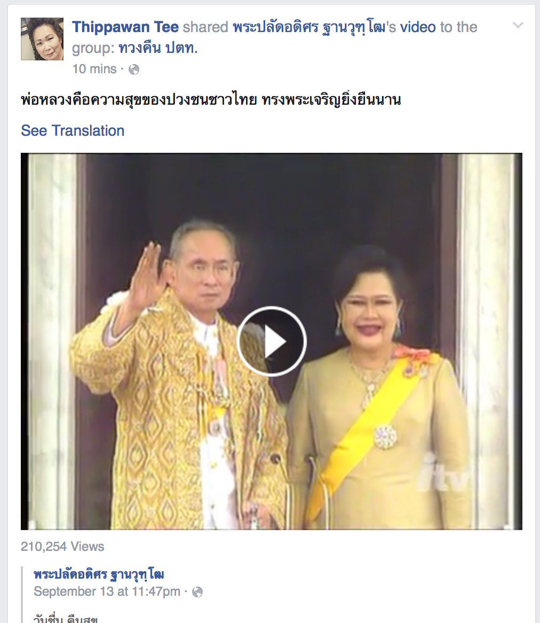Open พระปลัดอดิศร ฐานวุฑฺโฒ's link in the share header
The height and width of the screenshot is (623, 540).
311,27
